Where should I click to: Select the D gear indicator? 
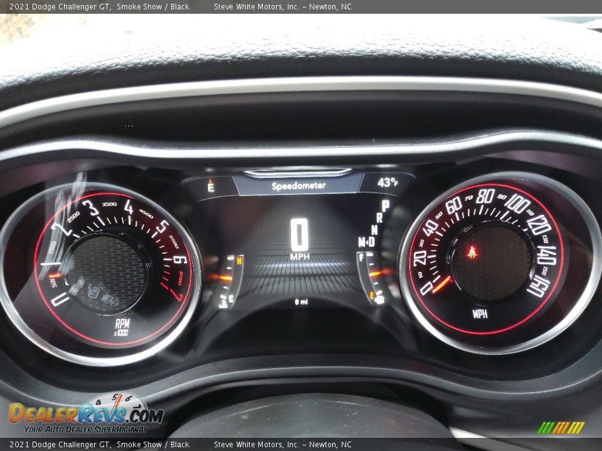tap(371, 242)
